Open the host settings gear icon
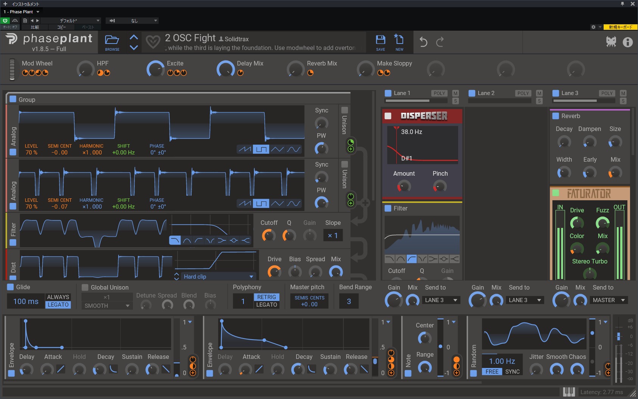 593,27
